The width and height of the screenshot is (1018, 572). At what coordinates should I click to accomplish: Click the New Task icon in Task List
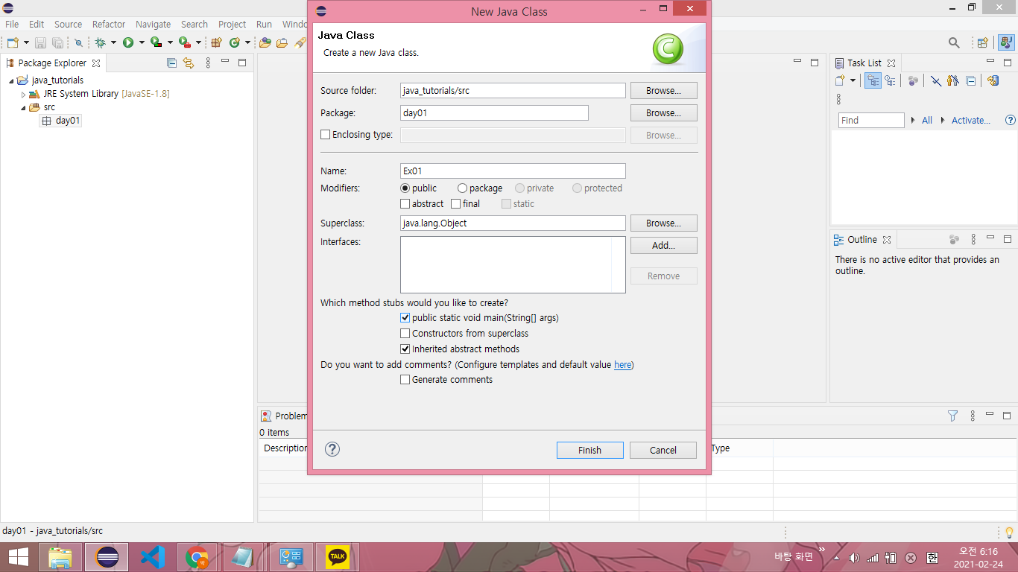pos(840,80)
